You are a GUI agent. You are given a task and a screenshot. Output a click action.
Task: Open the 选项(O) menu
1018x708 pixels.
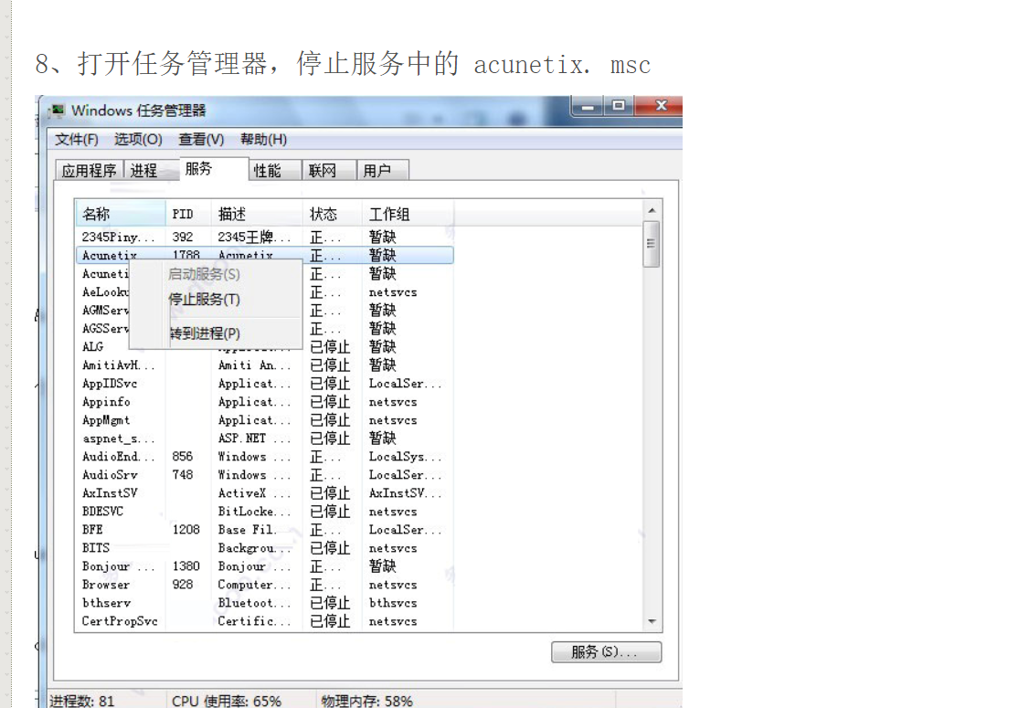[138, 140]
